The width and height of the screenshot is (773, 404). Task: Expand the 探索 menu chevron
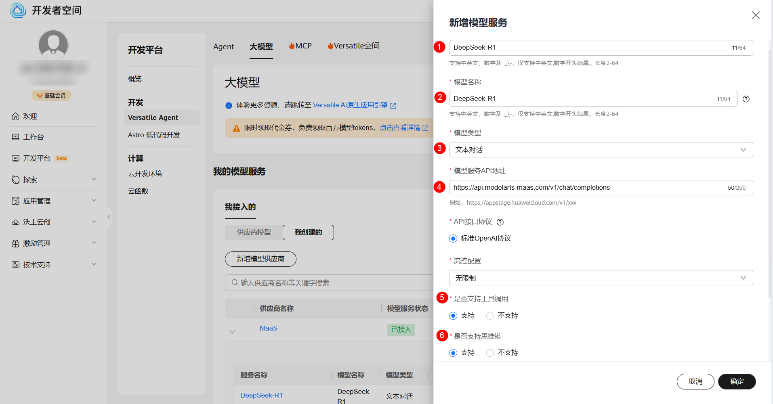point(94,179)
